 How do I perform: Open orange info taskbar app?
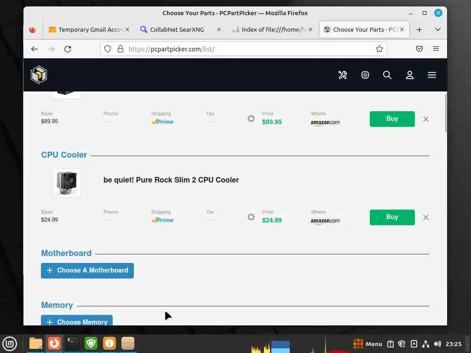109,343
